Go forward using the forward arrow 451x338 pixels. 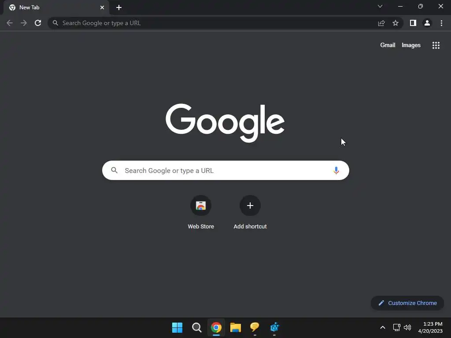tap(24, 23)
